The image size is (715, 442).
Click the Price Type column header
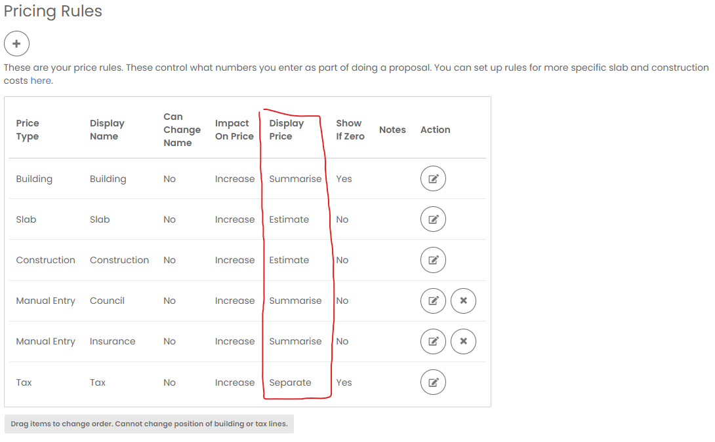(28, 130)
